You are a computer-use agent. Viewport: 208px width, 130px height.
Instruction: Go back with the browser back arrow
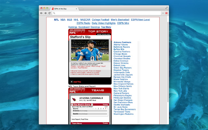[x=41, y=13]
